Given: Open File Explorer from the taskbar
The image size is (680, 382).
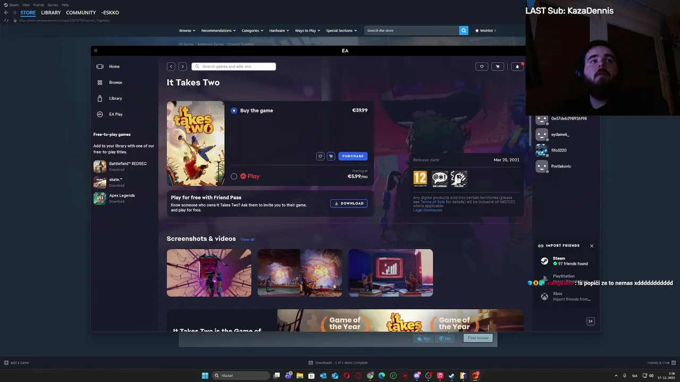Looking at the screenshot, I should point(300,376).
